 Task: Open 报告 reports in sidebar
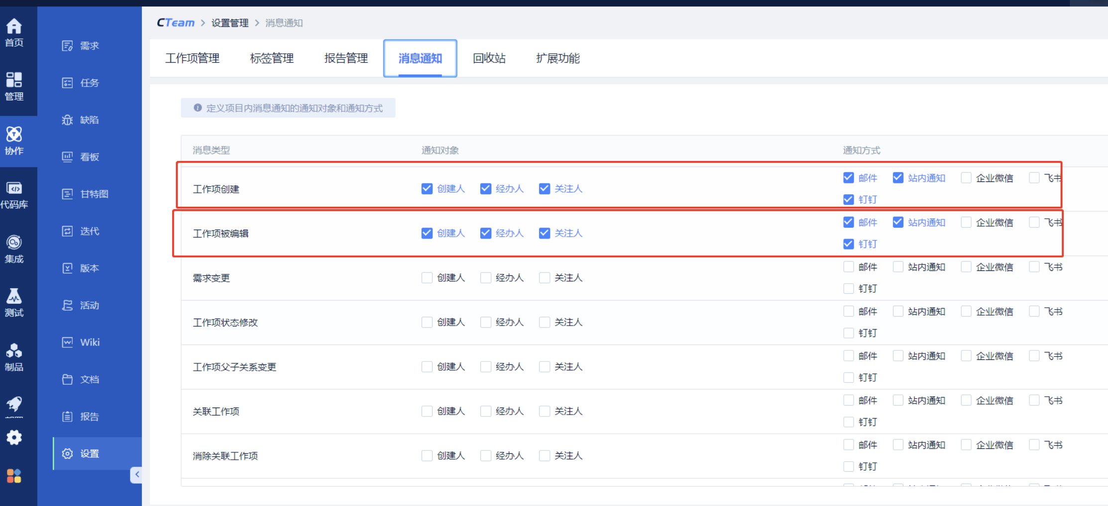click(x=81, y=417)
